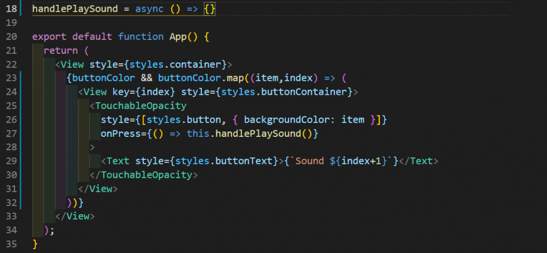The height and width of the screenshot is (253, 547).
Task: Click the '))}' closing brackets on line 32
Action: (75, 202)
